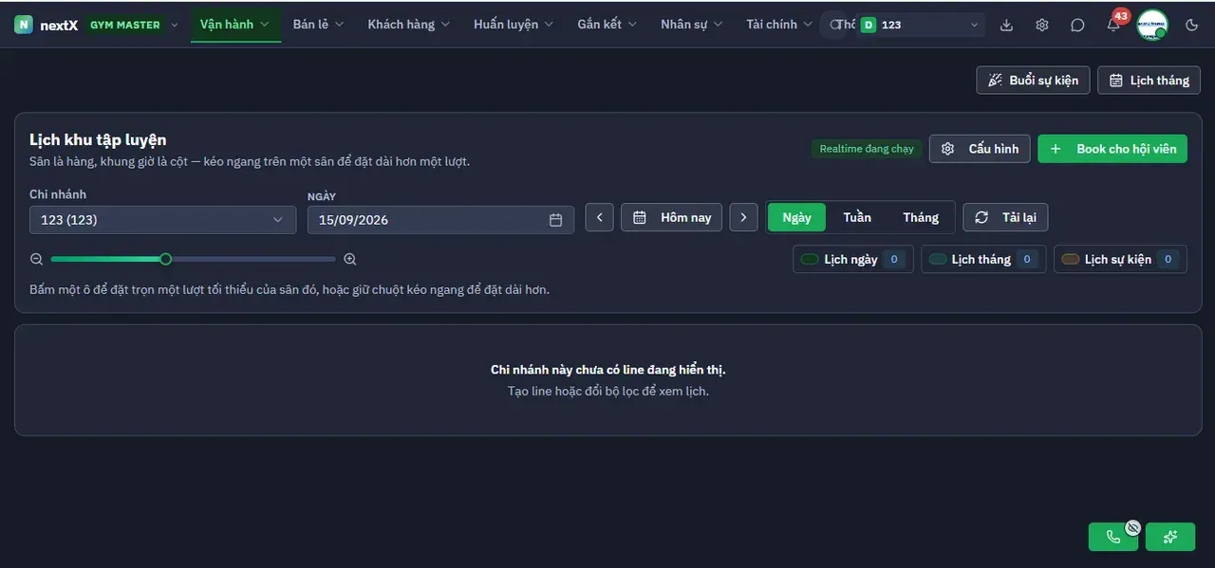Toggle the Lịch ngày filter

click(x=852, y=259)
